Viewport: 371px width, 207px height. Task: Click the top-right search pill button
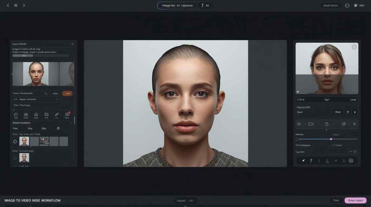click(x=330, y=5)
